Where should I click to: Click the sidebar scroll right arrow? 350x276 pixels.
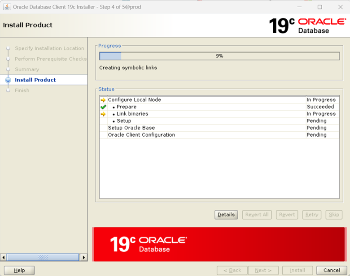[x=83, y=257]
